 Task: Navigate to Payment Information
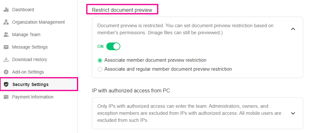[x=33, y=97]
